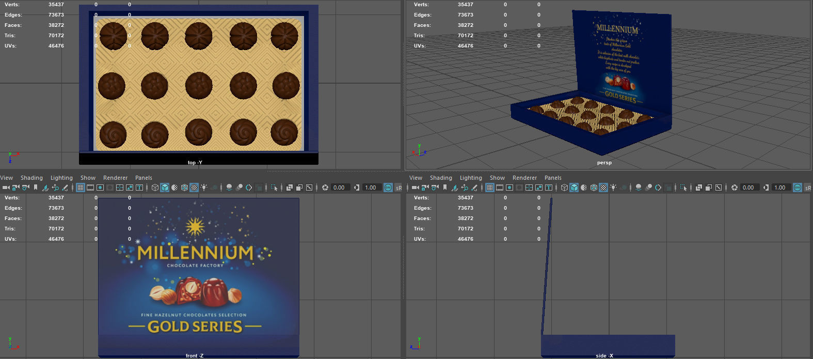The width and height of the screenshot is (813, 359).
Task: Open Show menu of side view panel
Action: pos(497,178)
